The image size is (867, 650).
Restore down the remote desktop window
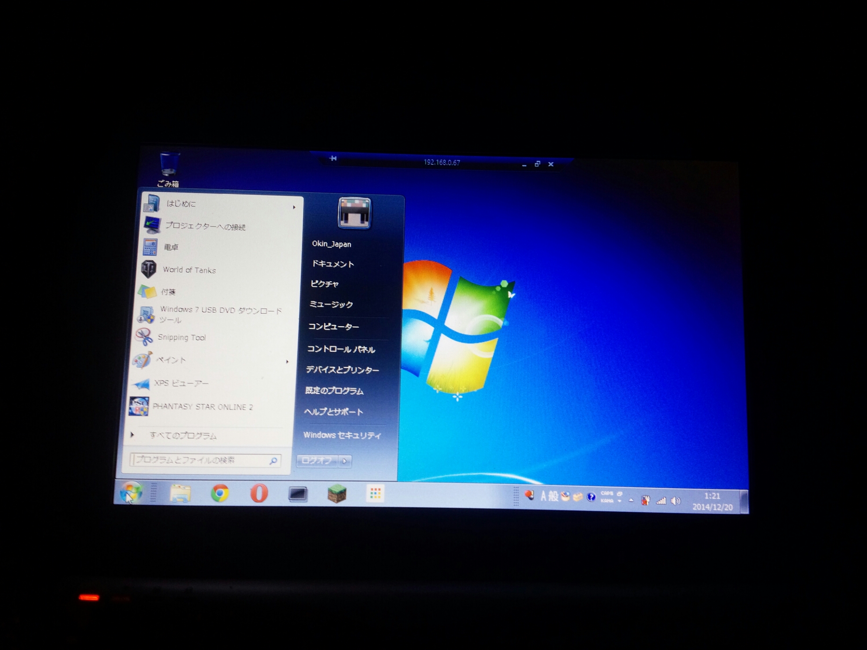(x=538, y=164)
